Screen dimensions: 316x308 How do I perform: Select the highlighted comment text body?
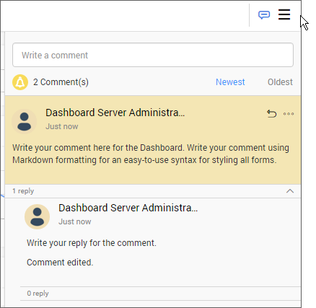[x=151, y=154]
